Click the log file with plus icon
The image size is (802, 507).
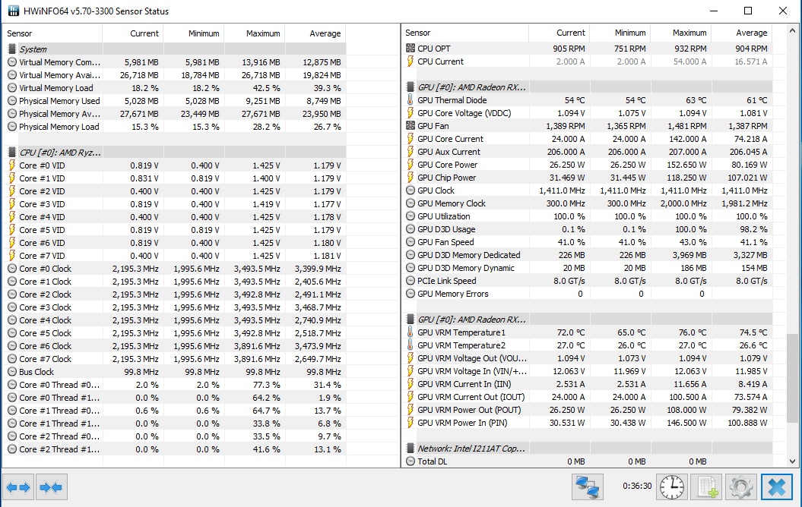coord(708,487)
